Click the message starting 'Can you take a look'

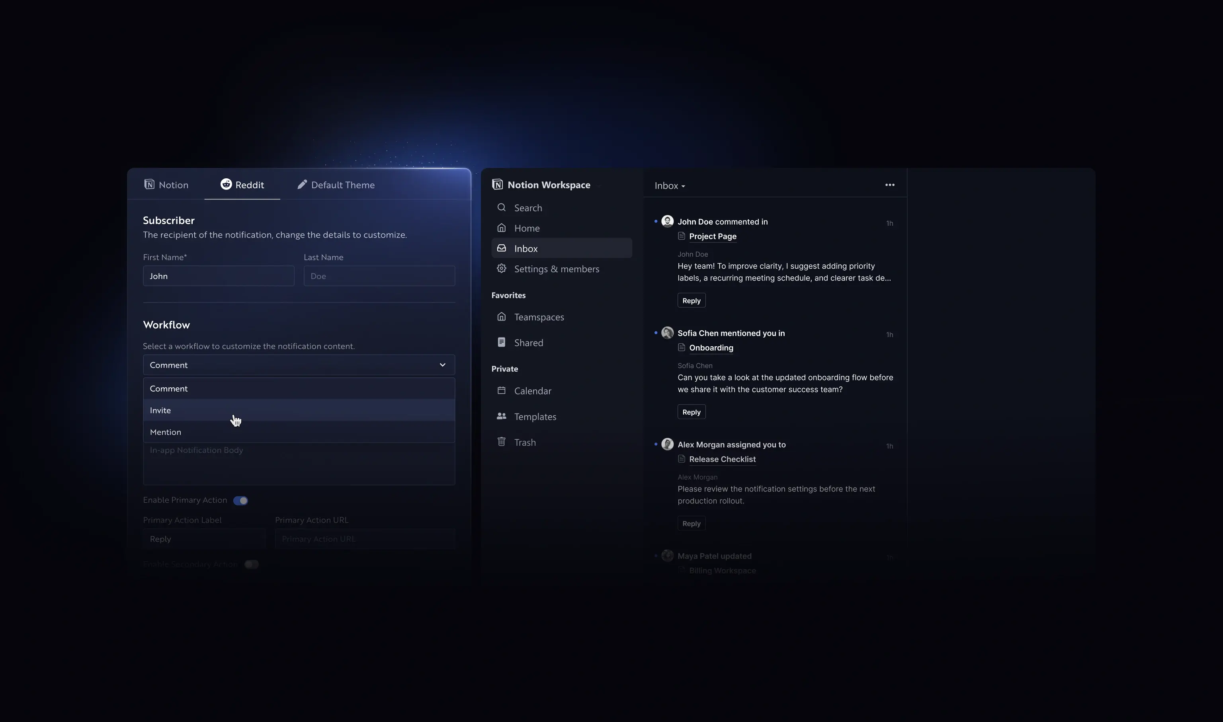click(785, 383)
